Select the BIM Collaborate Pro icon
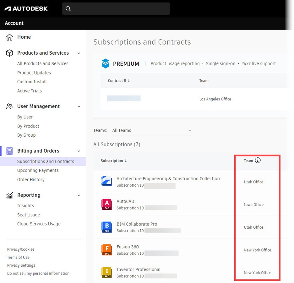The height and width of the screenshot is (283, 294). tap(106, 227)
